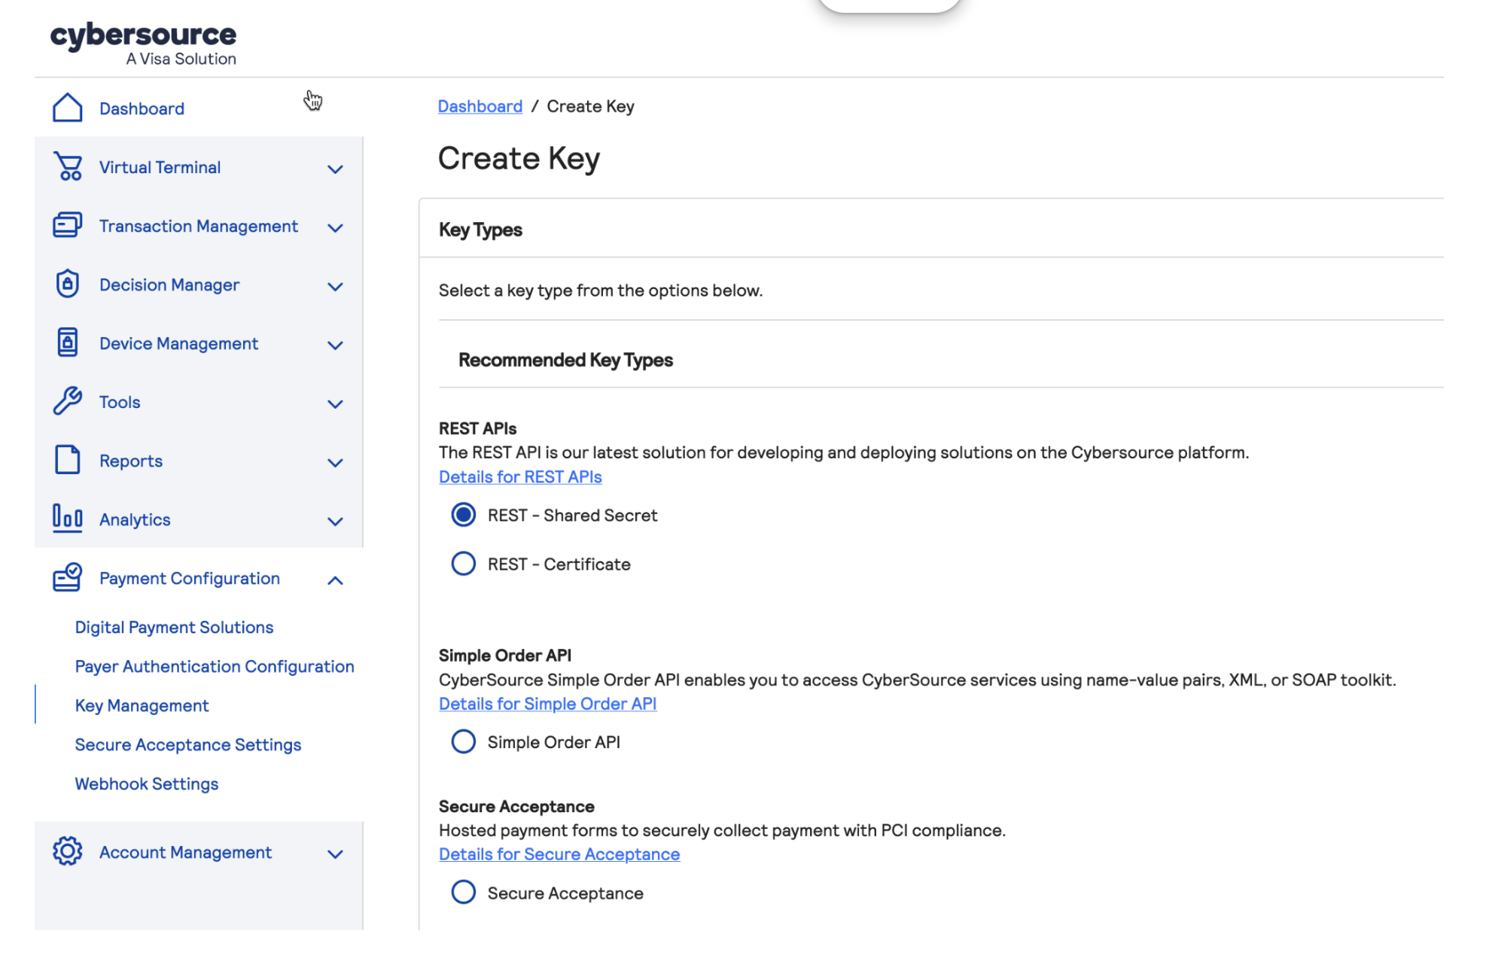The width and height of the screenshot is (1489, 968).
Task: Click the Recommended Key Types heading
Action: pyautogui.click(x=565, y=360)
